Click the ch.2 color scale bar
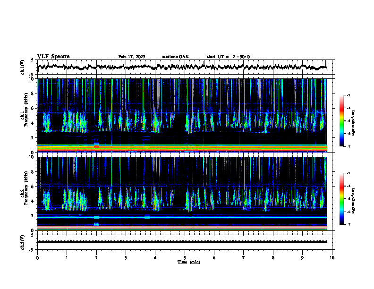This screenshot has width=374, height=289. (x=342, y=199)
